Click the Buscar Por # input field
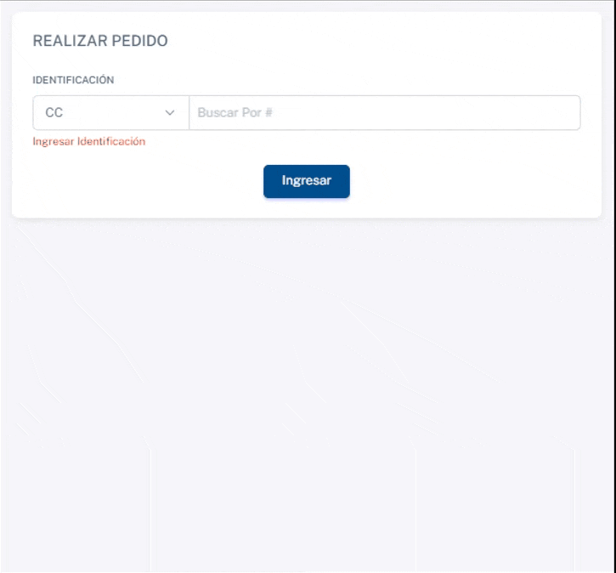Screen dimensions: 616x573 click(x=384, y=112)
